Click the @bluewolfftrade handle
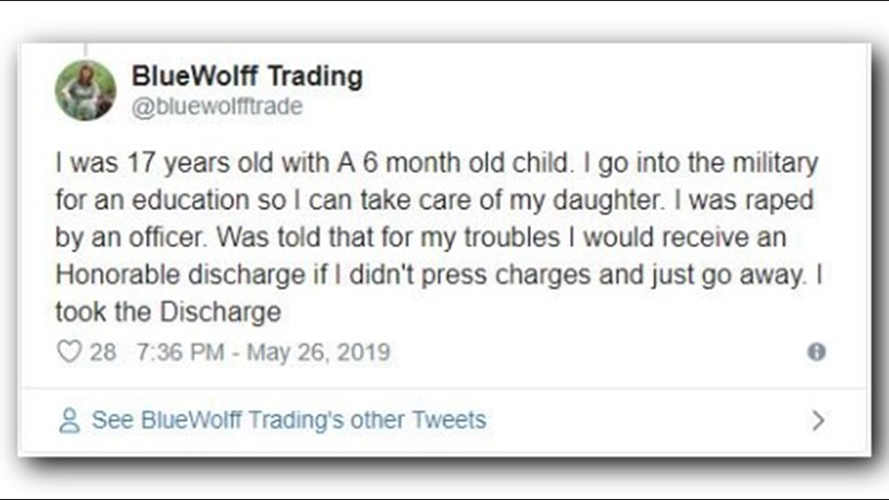Screen dimensions: 889x500 217,106
